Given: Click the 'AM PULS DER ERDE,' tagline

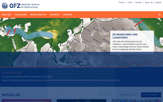Looking at the screenshot, I should [x=12, y=73].
